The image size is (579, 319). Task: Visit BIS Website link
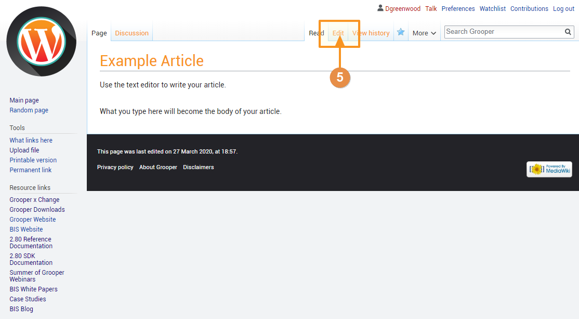[26, 229]
